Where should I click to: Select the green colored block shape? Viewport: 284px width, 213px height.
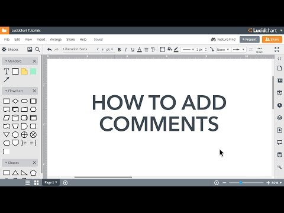pyautogui.click(x=33, y=72)
